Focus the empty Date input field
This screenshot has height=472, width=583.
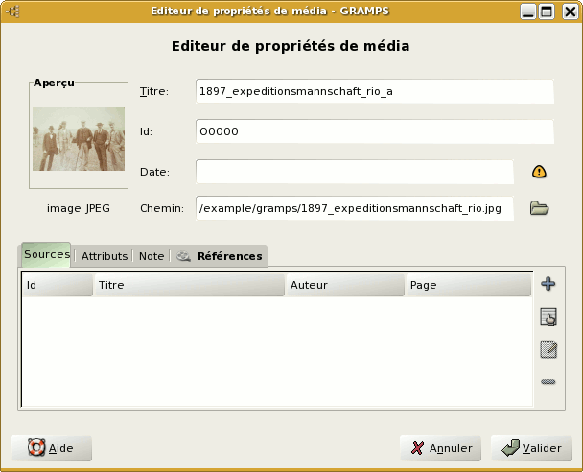355,172
